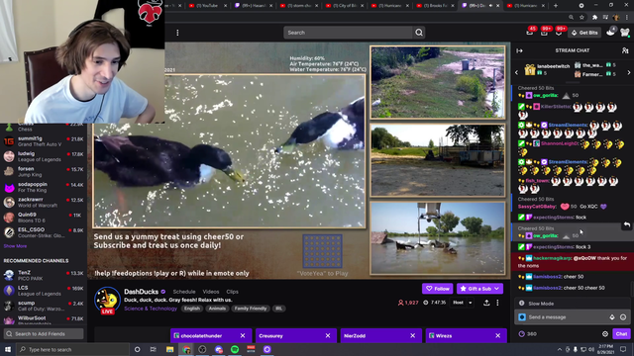
Task: Open the user avatar menu in Twitch header
Action: [x=625, y=33]
